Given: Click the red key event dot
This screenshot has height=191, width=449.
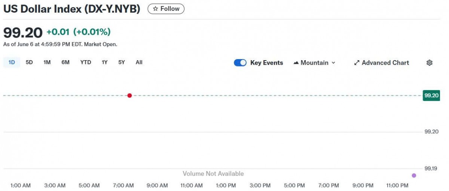Looking at the screenshot, I should tap(129, 96).
